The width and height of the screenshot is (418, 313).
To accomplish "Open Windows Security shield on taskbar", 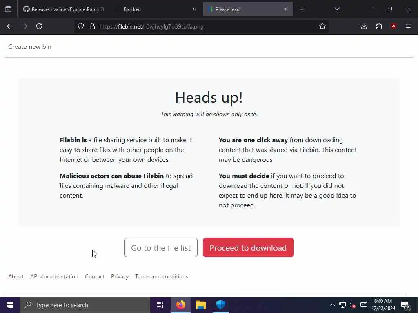I will [x=221, y=305].
